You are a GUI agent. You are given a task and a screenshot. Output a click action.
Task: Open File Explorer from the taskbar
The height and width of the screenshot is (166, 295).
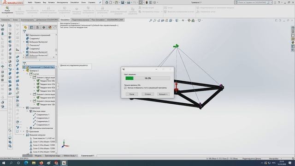34,163
